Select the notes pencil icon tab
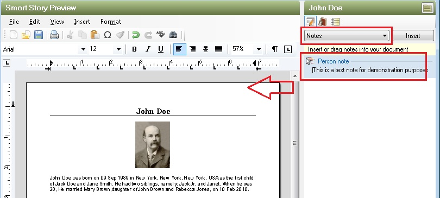 pyautogui.click(x=310, y=22)
